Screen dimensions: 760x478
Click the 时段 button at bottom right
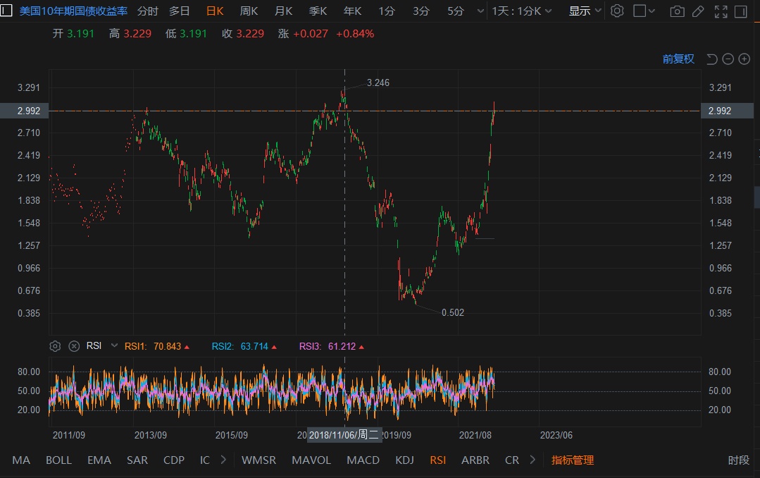point(738,460)
